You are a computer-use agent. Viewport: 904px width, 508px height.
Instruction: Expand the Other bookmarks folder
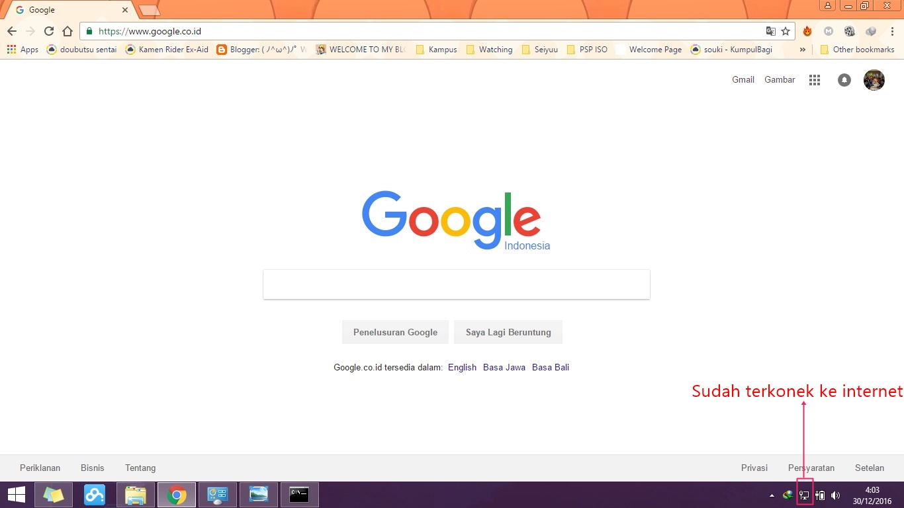(x=857, y=50)
